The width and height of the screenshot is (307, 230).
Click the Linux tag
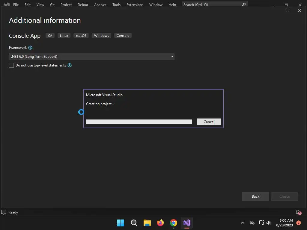coord(64,36)
